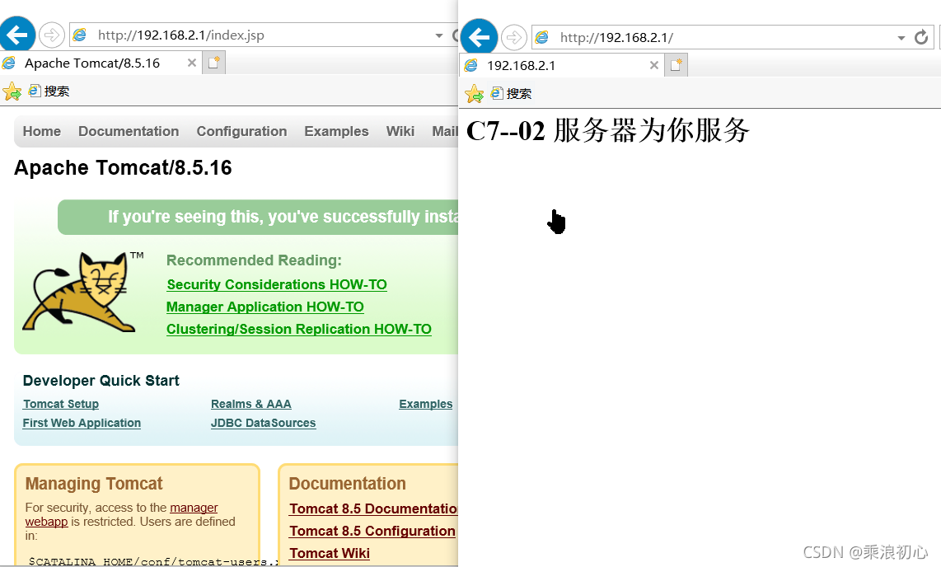941x567 pixels.
Task: Open a new tab in the left window
Action: [x=213, y=63]
